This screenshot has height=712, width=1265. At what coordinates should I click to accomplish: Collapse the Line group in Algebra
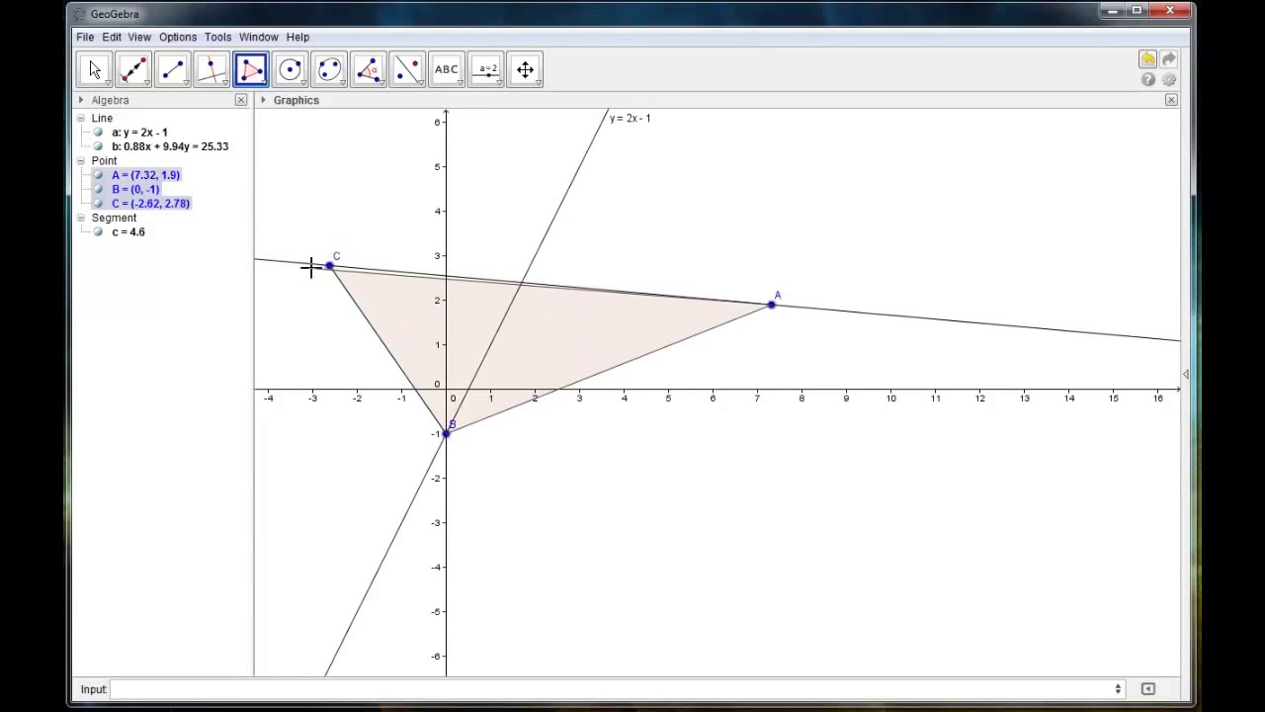(x=81, y=118)
